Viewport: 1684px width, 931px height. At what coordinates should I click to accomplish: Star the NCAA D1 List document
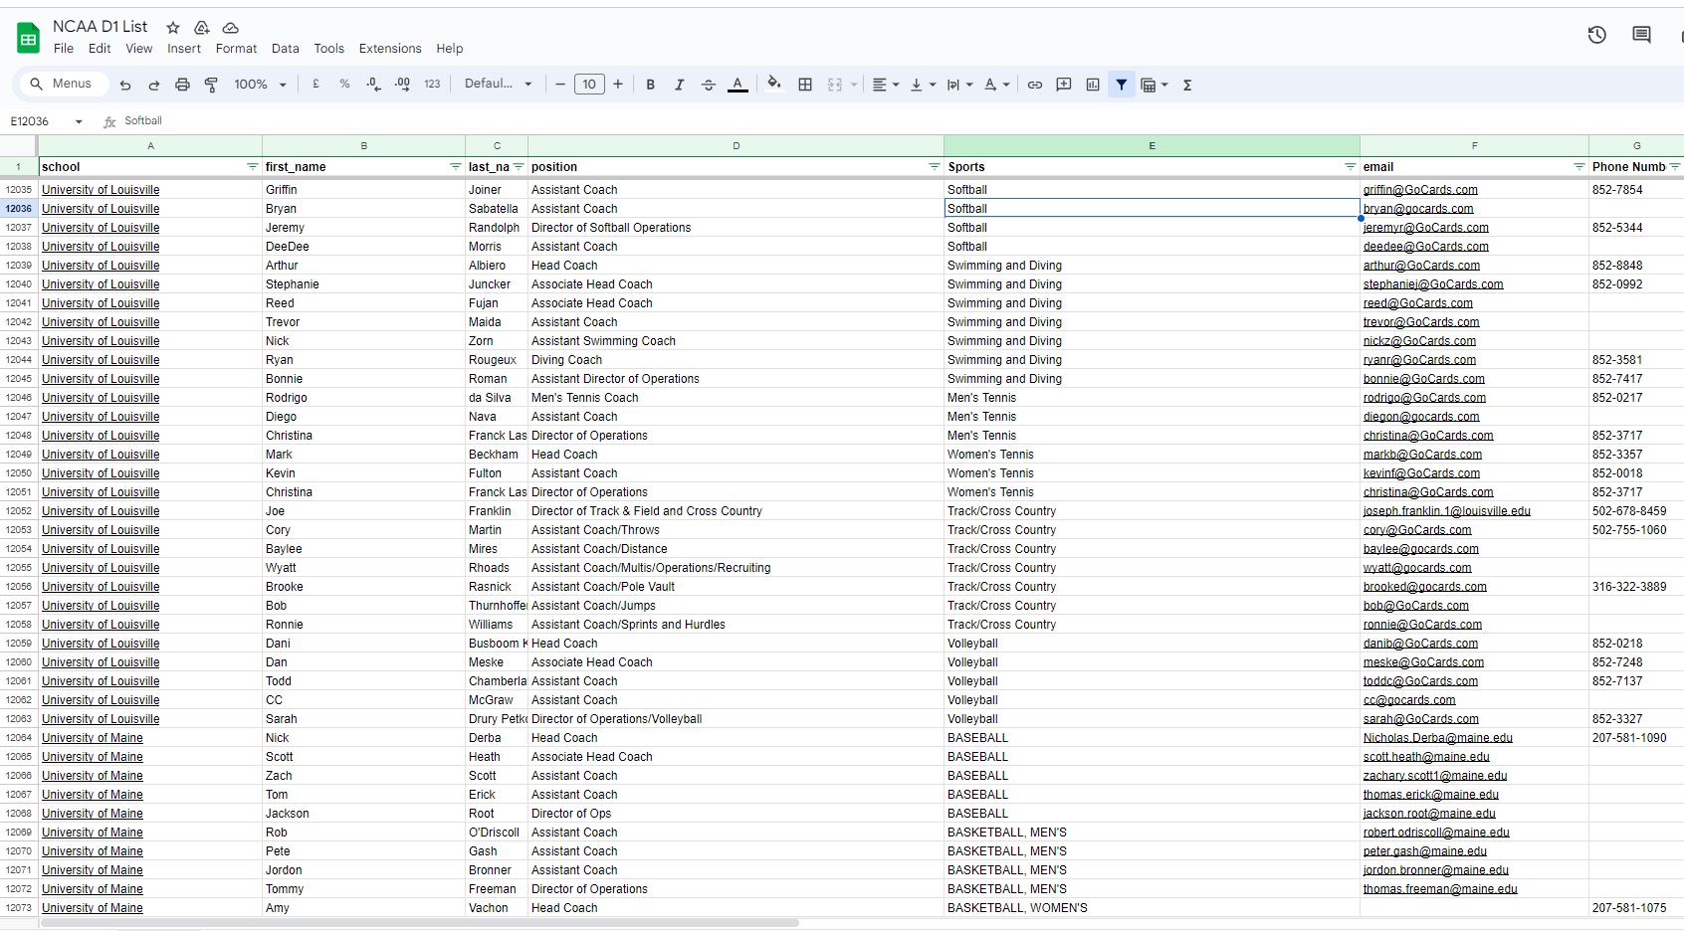tap(173, 28)
